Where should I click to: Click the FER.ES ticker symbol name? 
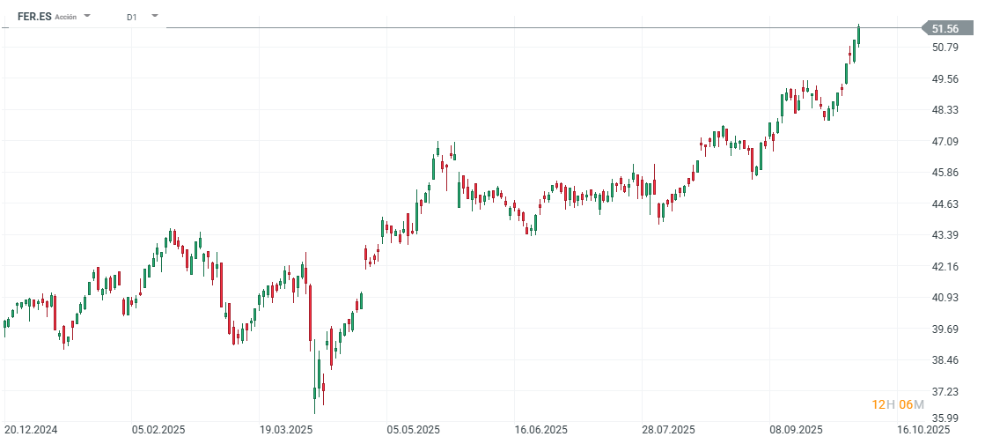33,16
